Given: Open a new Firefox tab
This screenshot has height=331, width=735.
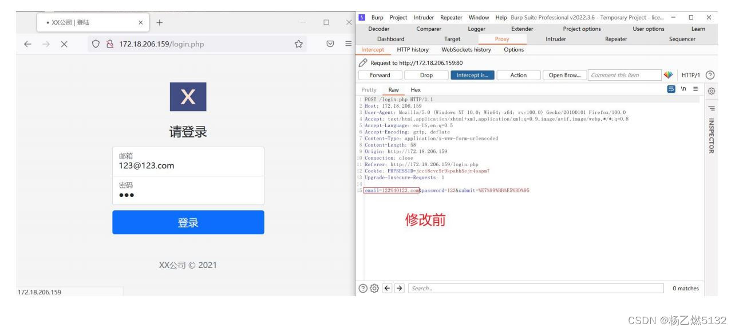Looking at the screenshot, I should (159, 22).
